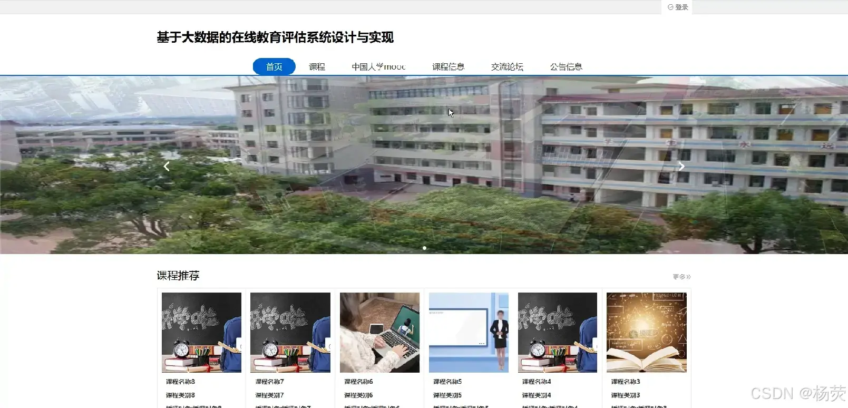
Task: Click the 课程类别7 text
Action: 269,395
